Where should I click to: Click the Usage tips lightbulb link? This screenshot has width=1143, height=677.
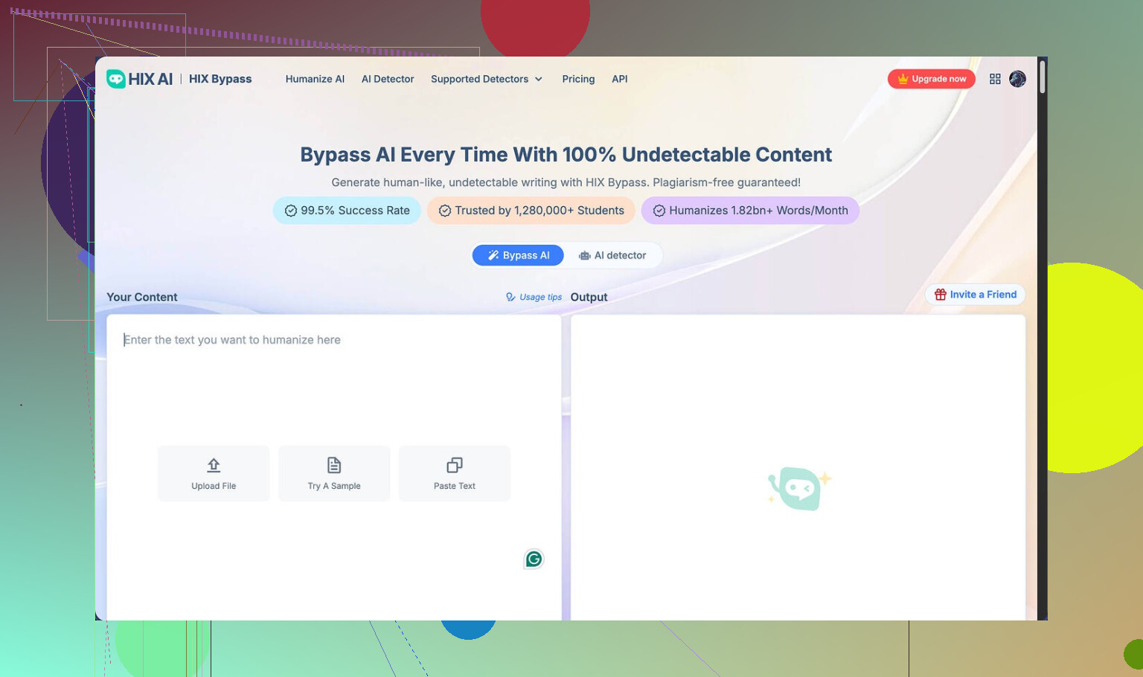pos(534,297)
